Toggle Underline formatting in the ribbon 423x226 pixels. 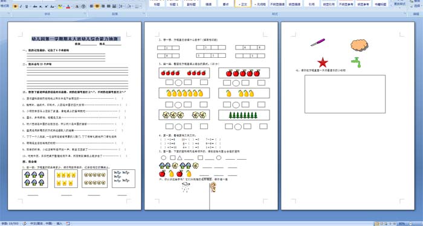click(27, 7)
